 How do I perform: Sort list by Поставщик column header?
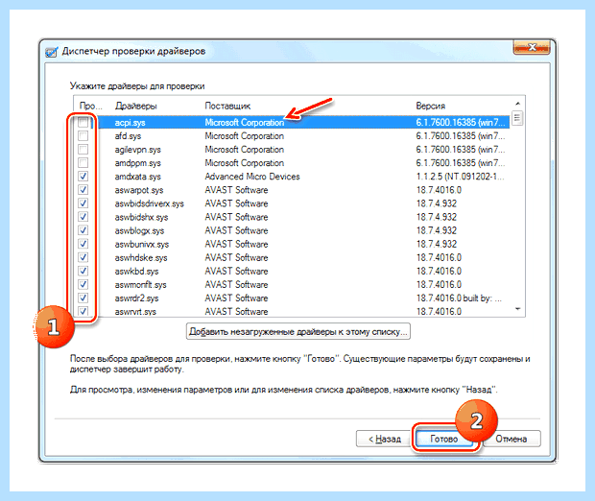tap(227, 106)
